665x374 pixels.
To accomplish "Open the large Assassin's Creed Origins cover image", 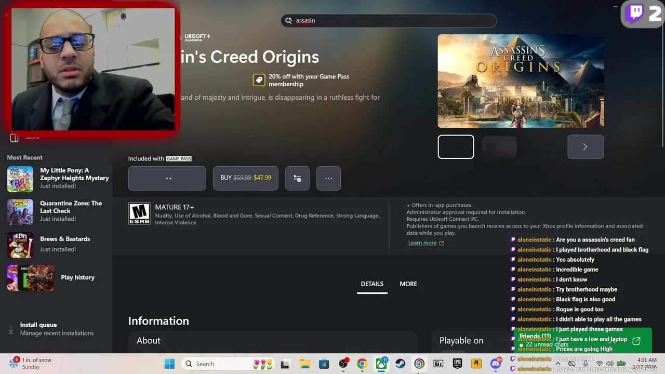I will 521,81.
